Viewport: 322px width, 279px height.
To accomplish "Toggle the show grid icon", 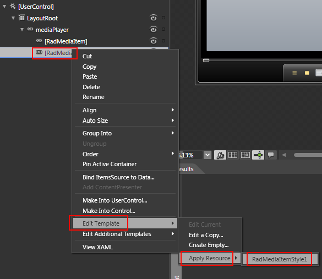I will tap(233, 155).
